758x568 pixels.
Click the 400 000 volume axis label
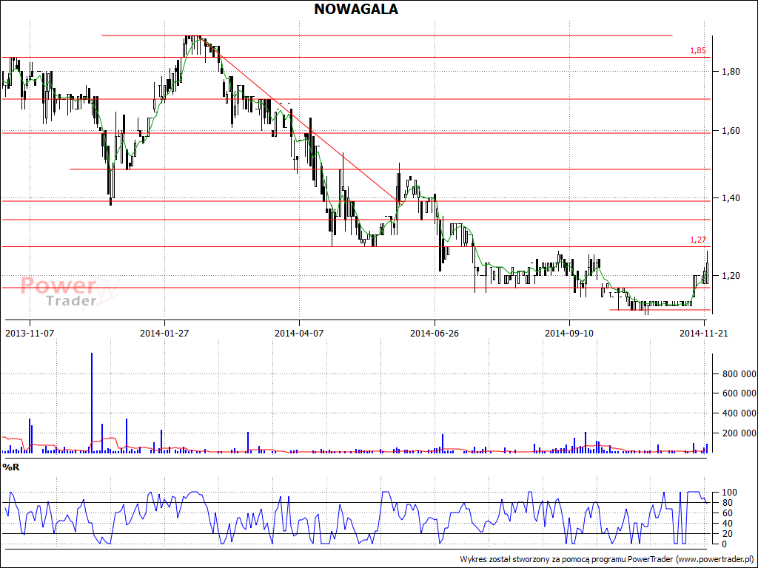click(739, 413)
